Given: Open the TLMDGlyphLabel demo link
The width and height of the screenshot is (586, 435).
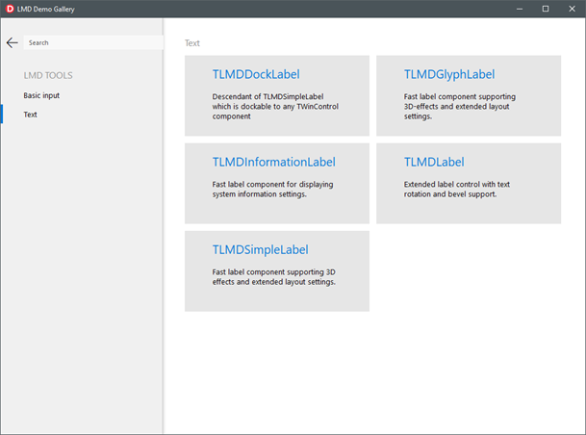Looking at the screenshot, I should pyautogui.click(x=449, y=74).
